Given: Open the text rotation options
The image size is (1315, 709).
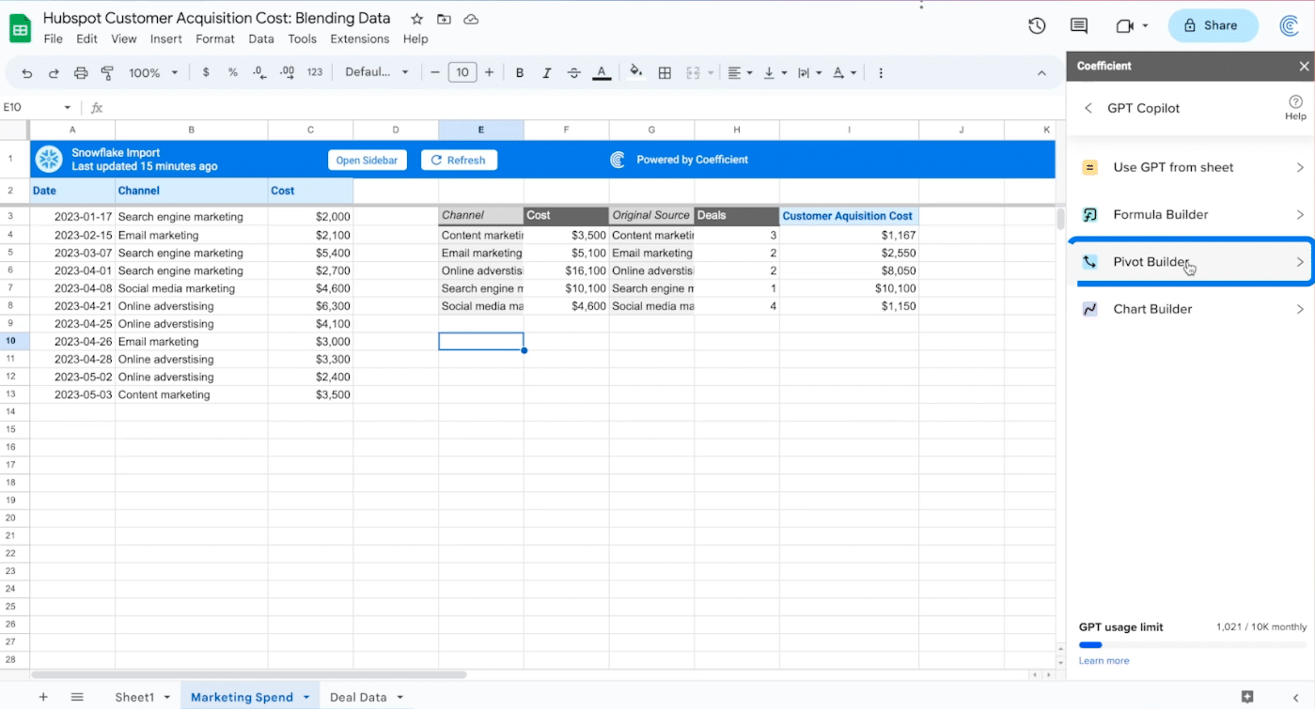Looking at the screenshot, I should pos(845,72).
